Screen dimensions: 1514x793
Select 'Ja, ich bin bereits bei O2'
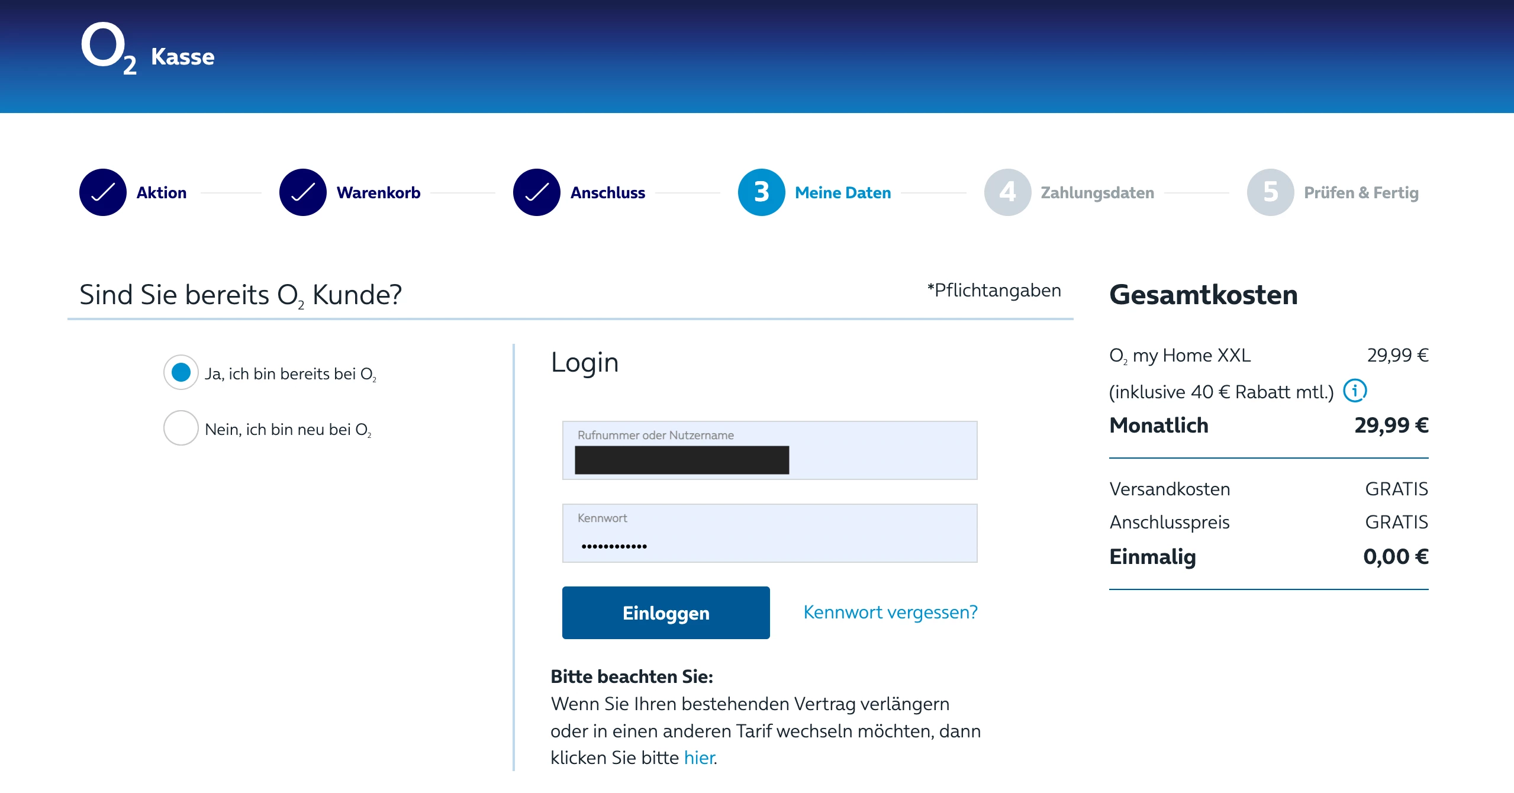[181, 372]
